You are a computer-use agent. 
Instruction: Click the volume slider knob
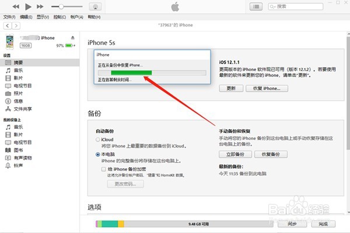61,6
